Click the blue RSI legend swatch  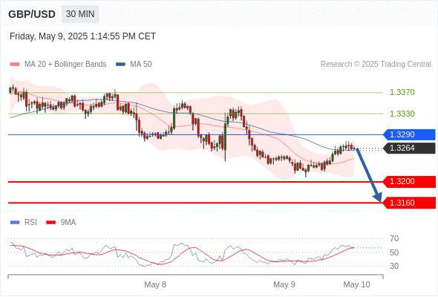(15, 223)
